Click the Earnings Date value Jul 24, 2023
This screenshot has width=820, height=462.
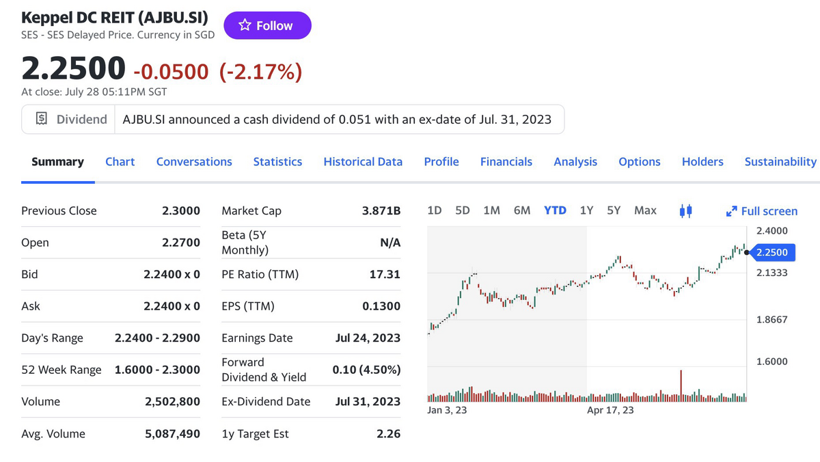pos(368,338)
